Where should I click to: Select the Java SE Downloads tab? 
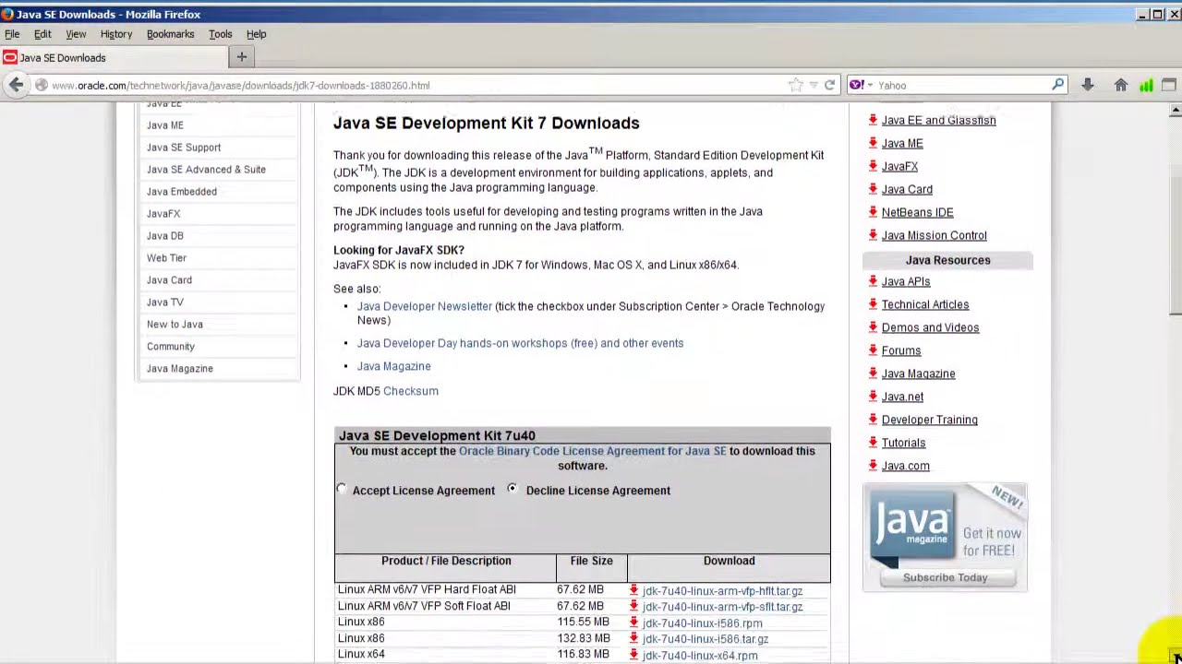[114, 57]
